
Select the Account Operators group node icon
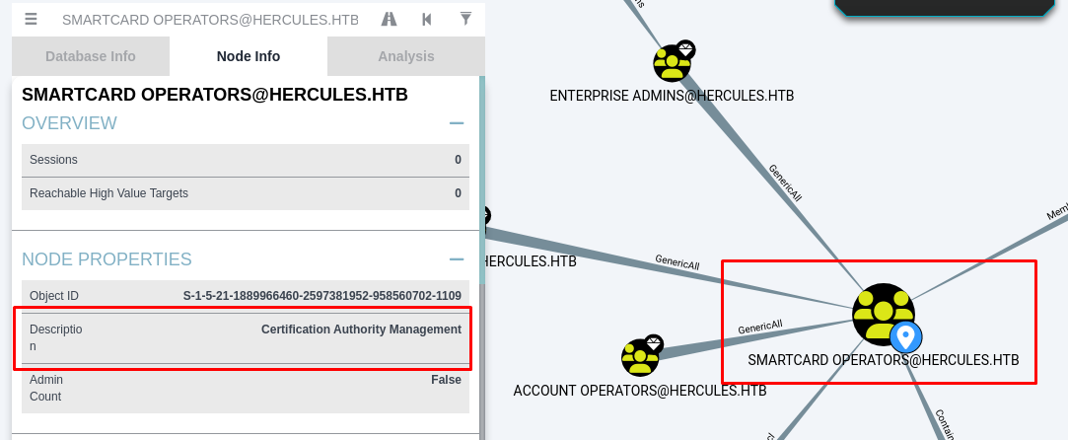pos(640,357)
